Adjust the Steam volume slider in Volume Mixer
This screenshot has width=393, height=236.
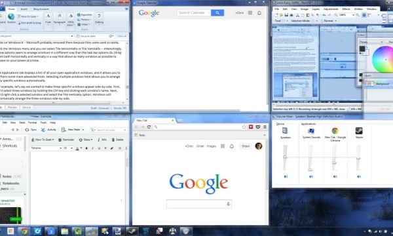tap(359, 158)
